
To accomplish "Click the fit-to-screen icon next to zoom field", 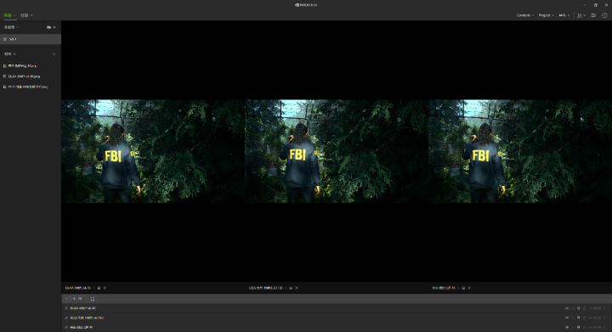I will pyautogui.click(x=93, y=299).
